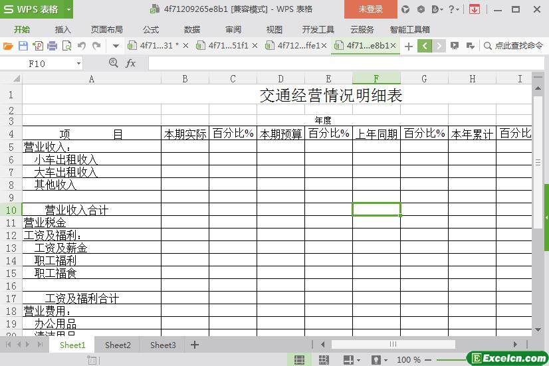The image size is (549, 366).
Task: Decrease zoom with minus button
Action: click(428, 360)
